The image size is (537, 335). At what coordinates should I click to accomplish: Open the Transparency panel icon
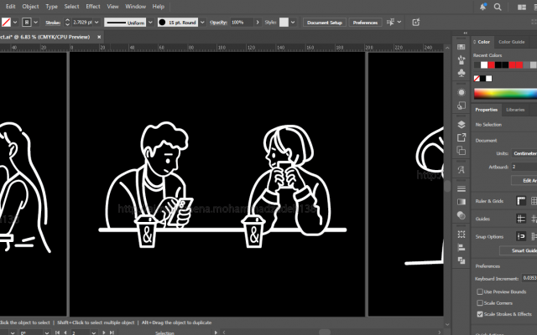tap(461, 215)
